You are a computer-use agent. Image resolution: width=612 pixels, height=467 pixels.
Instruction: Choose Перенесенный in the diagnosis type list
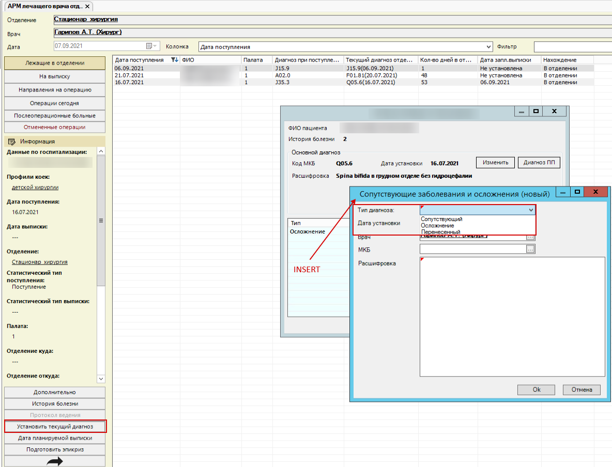point(440,232)
